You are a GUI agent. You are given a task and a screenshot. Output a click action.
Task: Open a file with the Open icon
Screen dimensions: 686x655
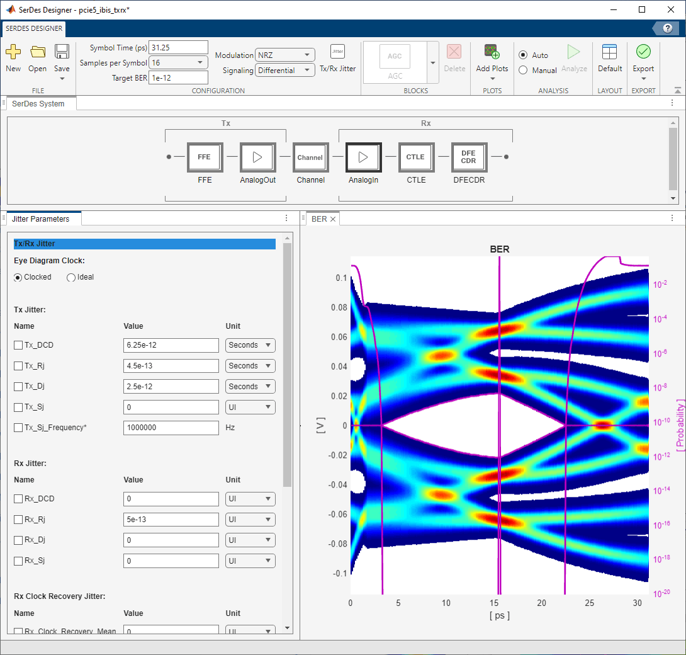[x=38, y=52]
